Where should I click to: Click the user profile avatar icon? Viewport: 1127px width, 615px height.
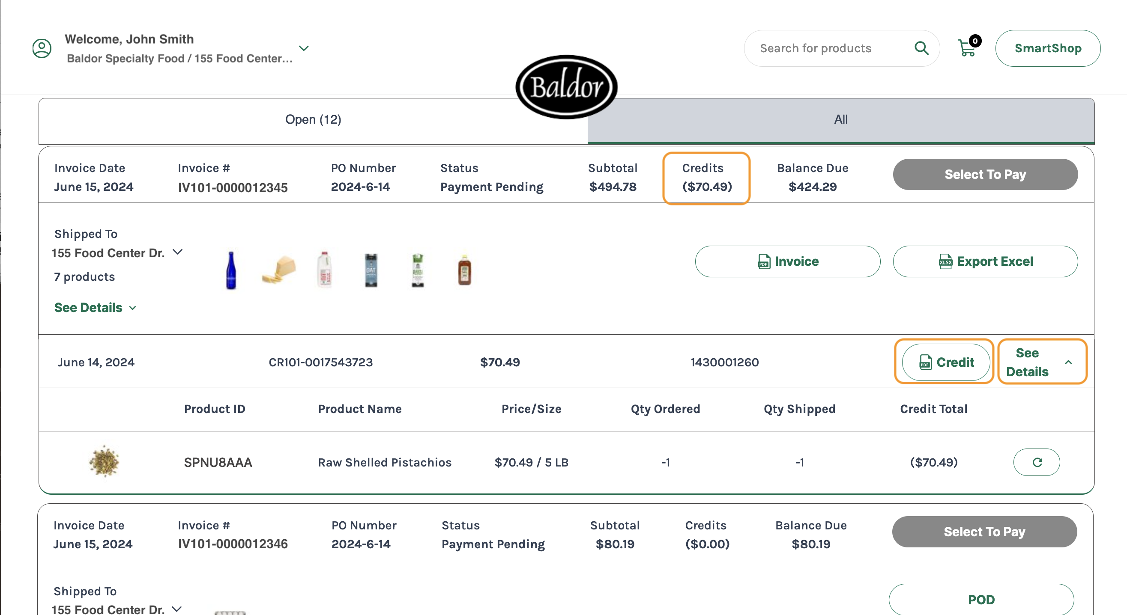pos(42,48)
